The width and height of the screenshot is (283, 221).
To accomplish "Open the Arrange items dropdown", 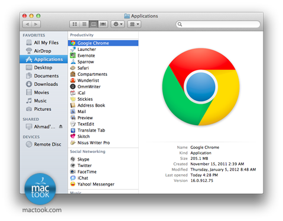I will click(134, 24).
